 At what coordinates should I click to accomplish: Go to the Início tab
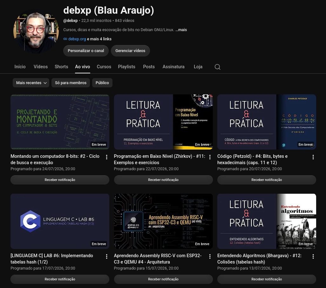point(20,67)
